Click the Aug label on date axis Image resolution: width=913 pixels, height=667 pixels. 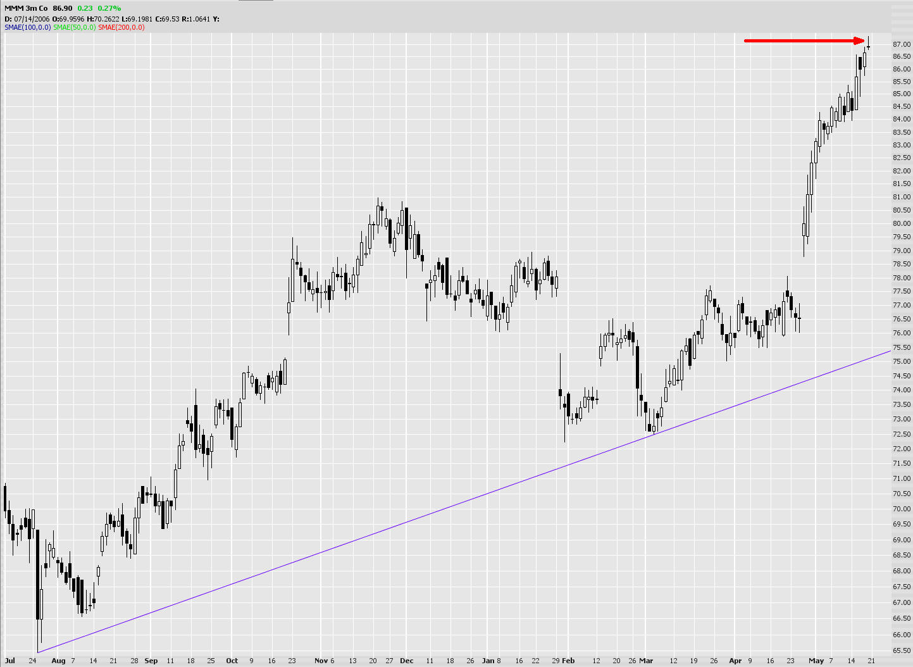tap(58, 661)
